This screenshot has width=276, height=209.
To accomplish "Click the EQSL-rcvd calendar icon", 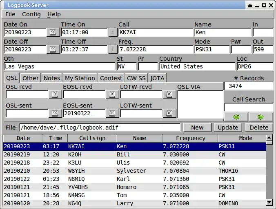I will pyautogui.click(x=112, y=95).
